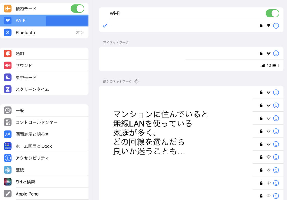Open info for first マイネットワーク entry
Screen dimensions: 287x200
tap(276, 53)
